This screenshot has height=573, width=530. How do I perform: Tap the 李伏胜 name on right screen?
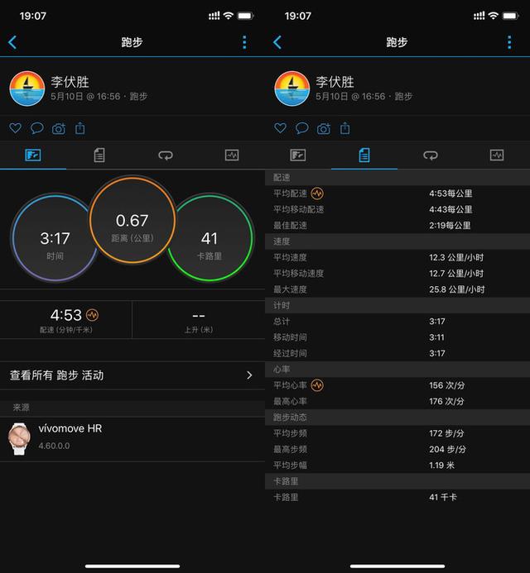[335, 82]
